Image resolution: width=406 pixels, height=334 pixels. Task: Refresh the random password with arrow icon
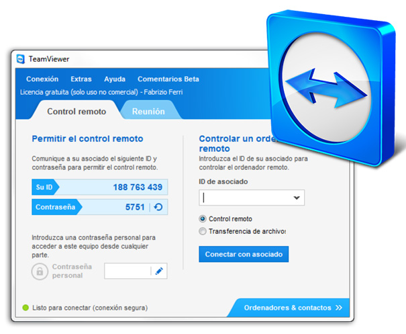click(x=158, y=207)
